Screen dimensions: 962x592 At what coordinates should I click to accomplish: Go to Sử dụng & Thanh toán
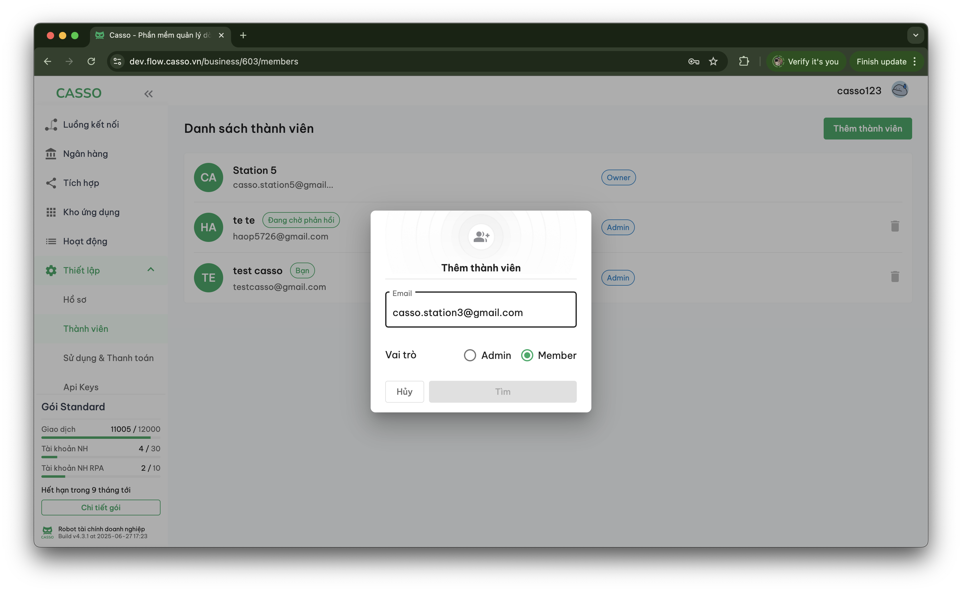click(x=108, y=358)
